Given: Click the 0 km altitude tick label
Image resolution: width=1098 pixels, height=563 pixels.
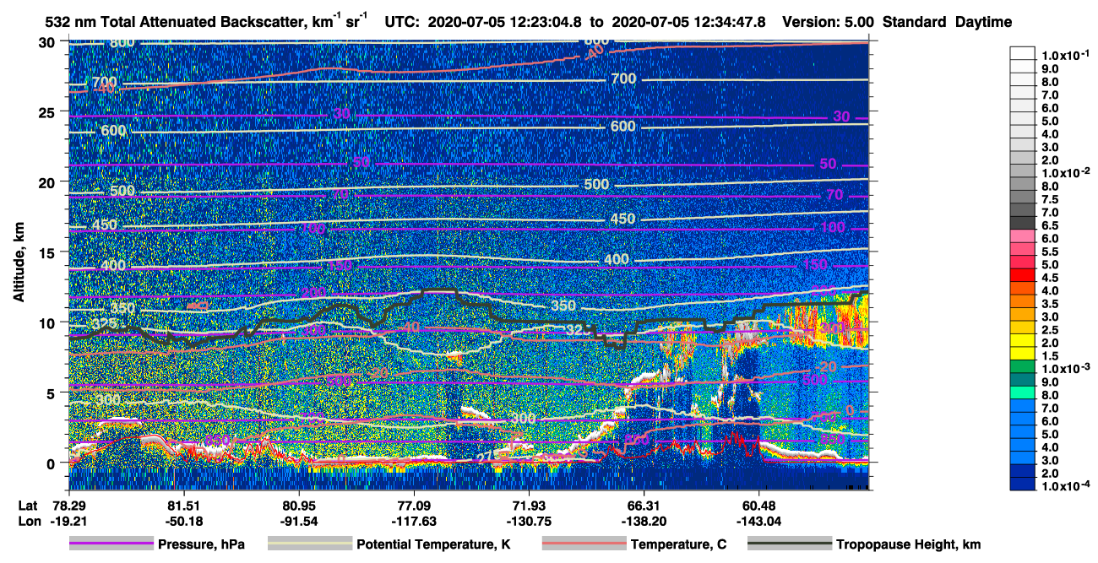Looking at the screenshot, I should [52, 463].
